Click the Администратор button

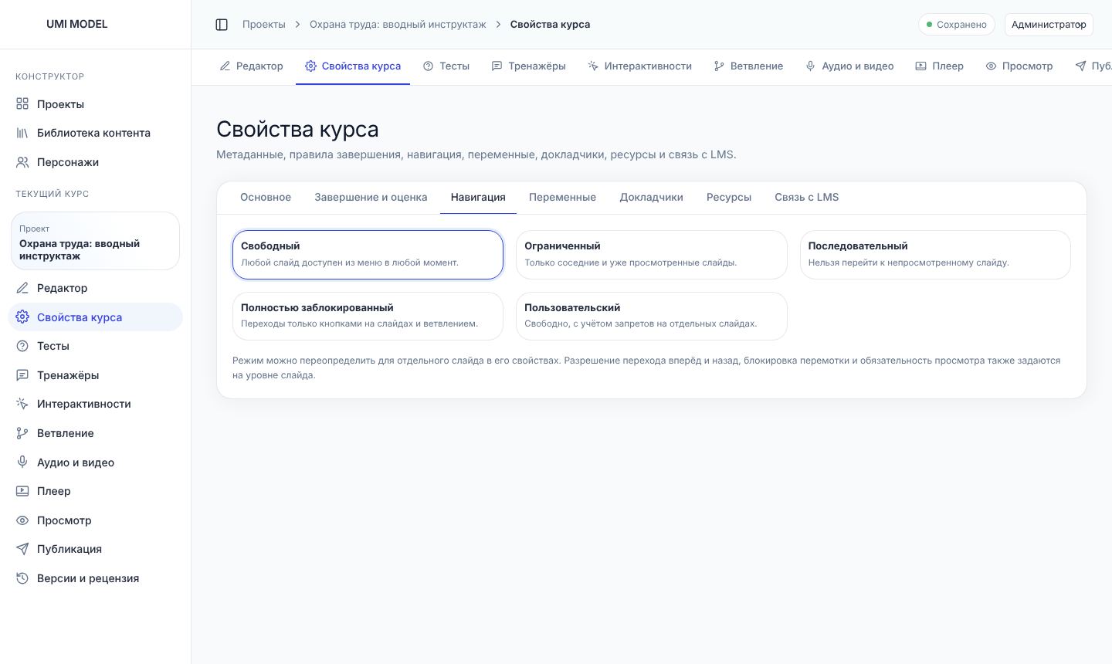coord(1049,25)
